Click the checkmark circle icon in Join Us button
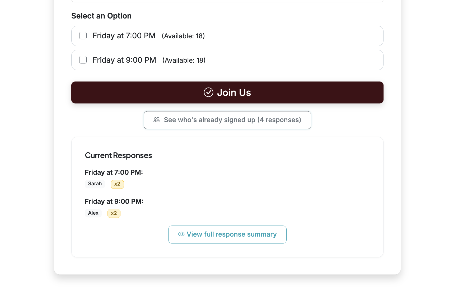The image size is (453, 295). tap(208, 92)
